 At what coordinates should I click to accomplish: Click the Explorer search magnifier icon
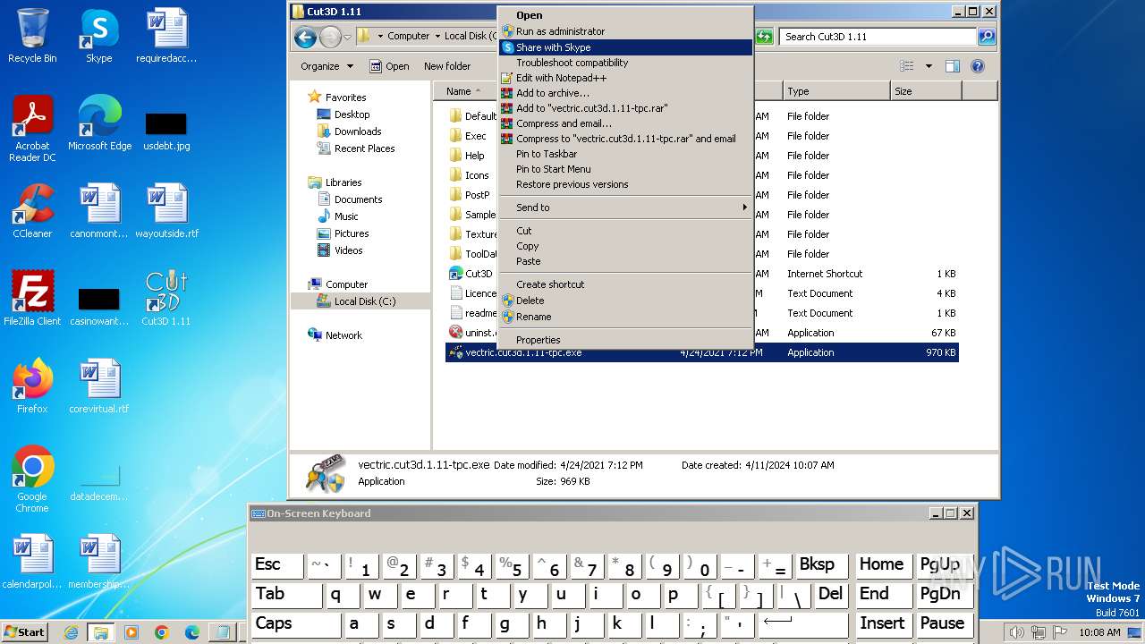[x=987, y=37]
